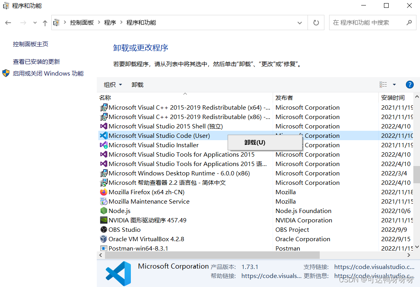Choose 卸载(U) from the context menu
The image size is (420, 287).
[x=265, y=143]
